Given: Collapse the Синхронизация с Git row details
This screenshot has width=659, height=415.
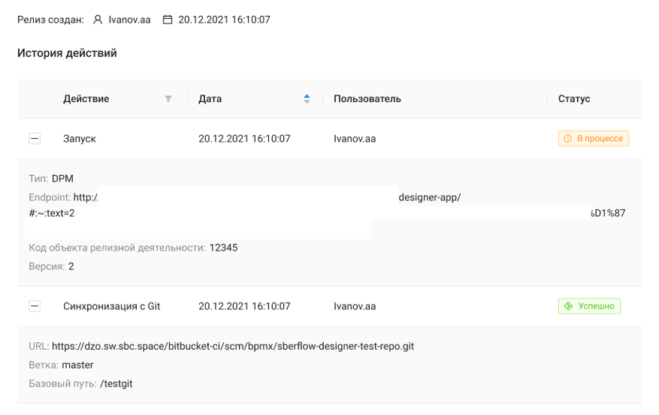Looking at the screenshot, I should click(x=35, y=306).
